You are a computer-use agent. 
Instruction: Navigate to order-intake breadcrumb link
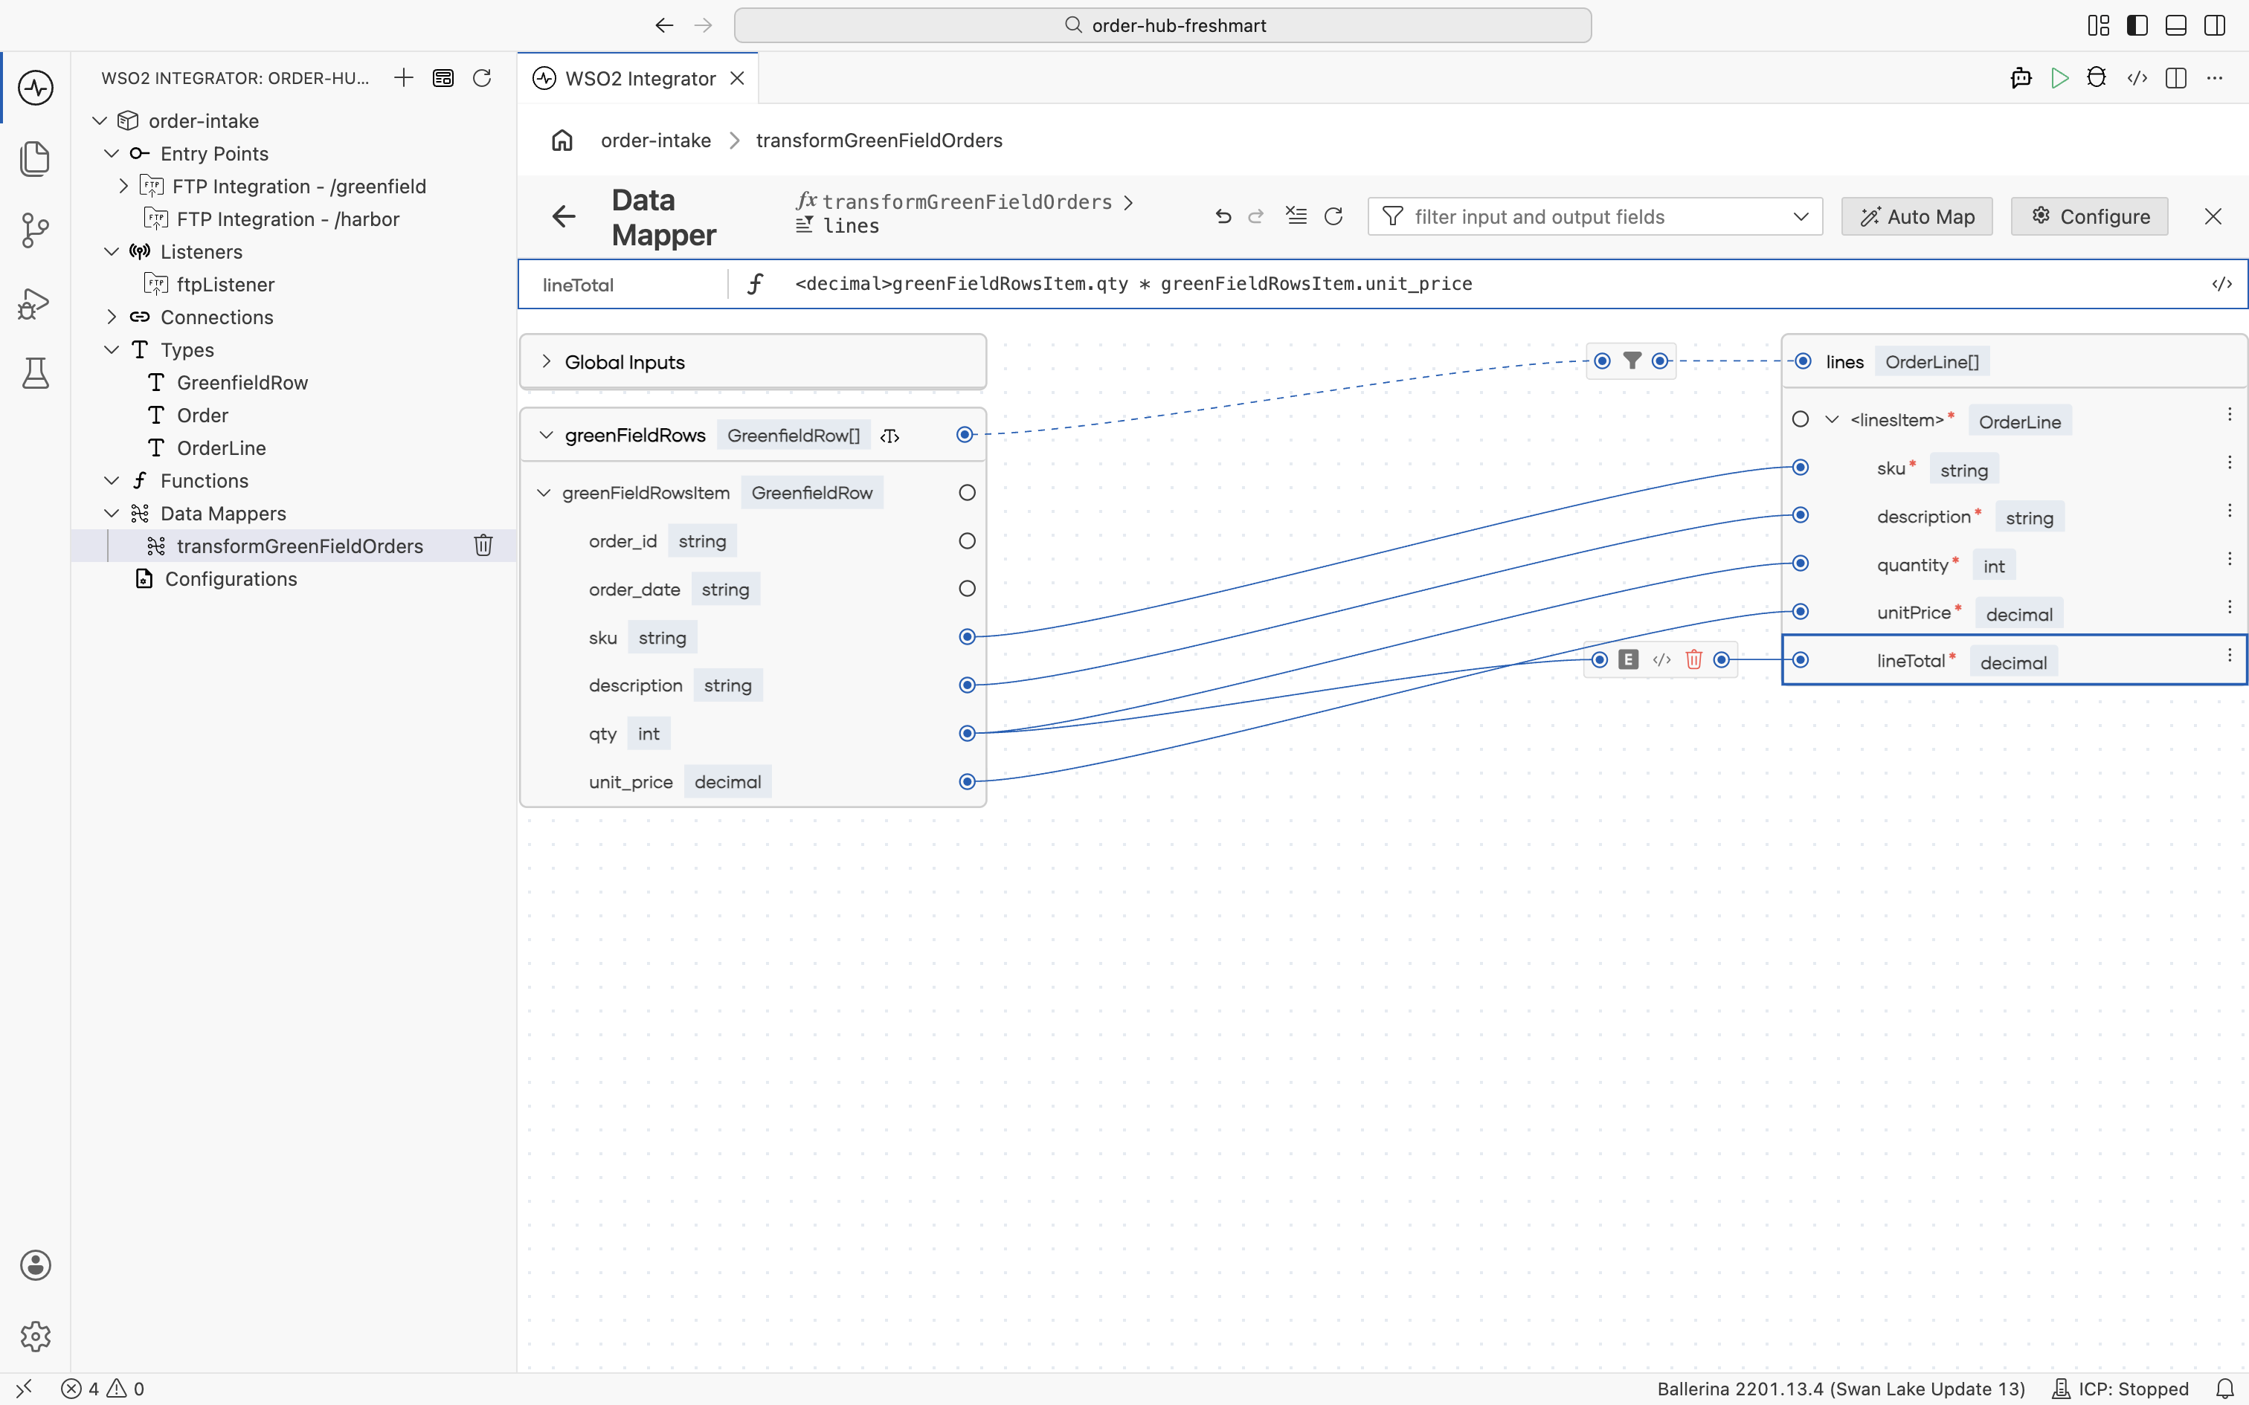point(656,140)
